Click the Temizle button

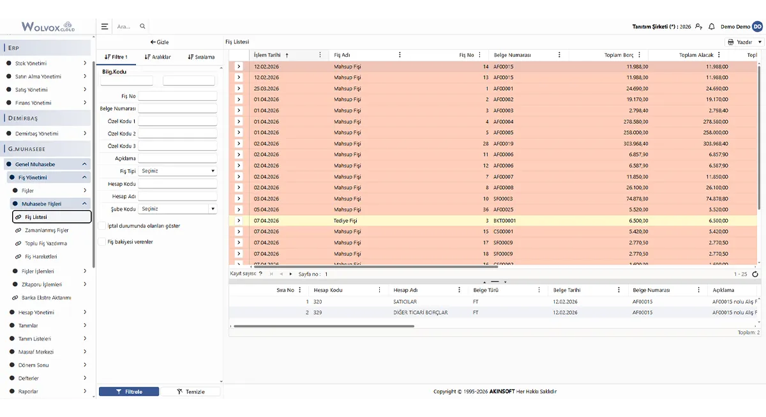tap(191, 391)
